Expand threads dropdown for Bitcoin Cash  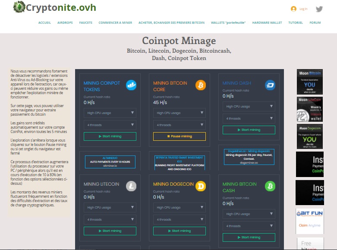249,226
